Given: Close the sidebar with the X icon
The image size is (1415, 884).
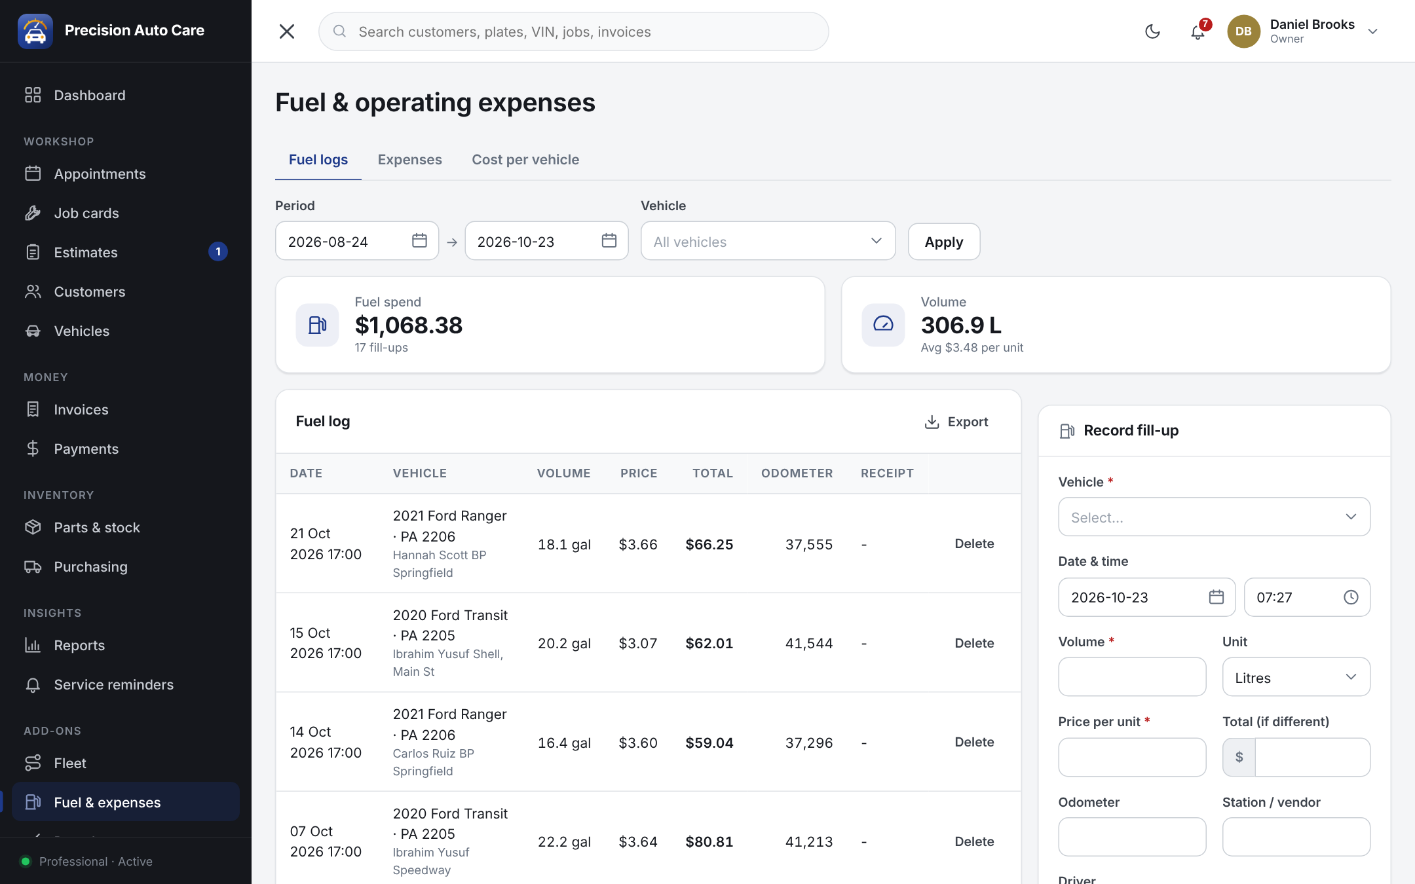Looking at the screenshot, I should [287, 31].
